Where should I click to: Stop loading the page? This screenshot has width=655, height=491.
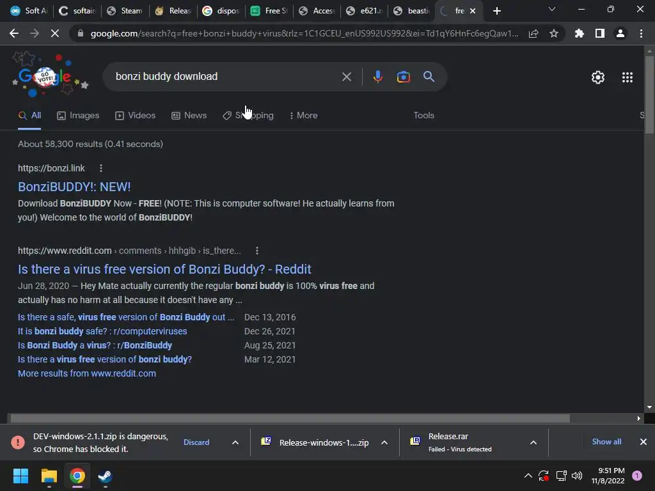click(55, 33)
